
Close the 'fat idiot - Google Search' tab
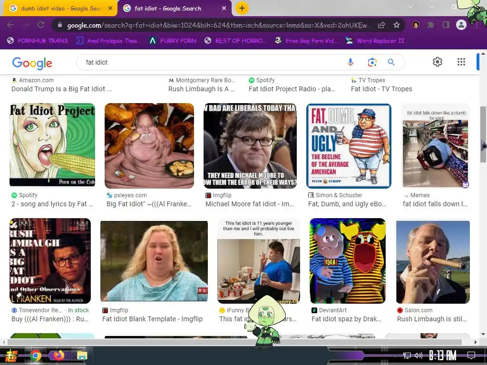coord(224,9)
